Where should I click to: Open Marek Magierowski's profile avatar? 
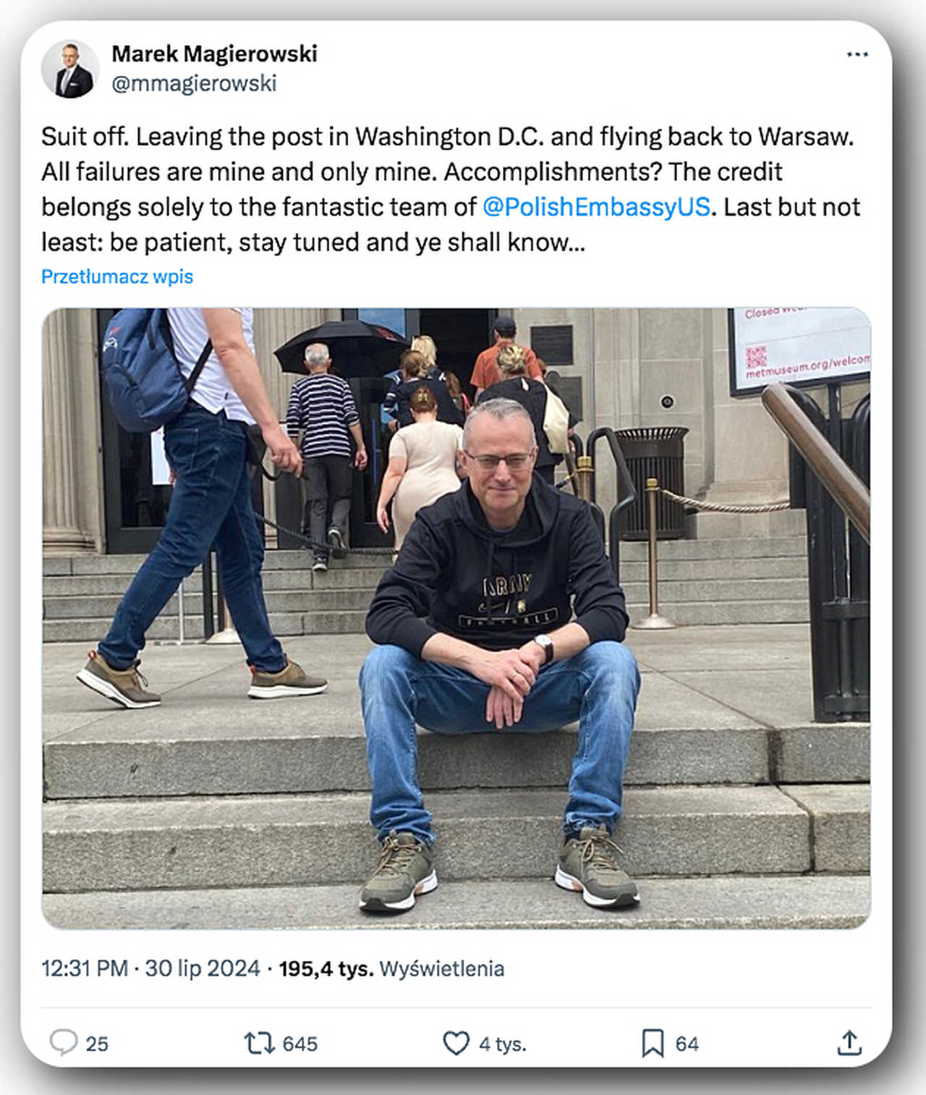coord(70,69)
